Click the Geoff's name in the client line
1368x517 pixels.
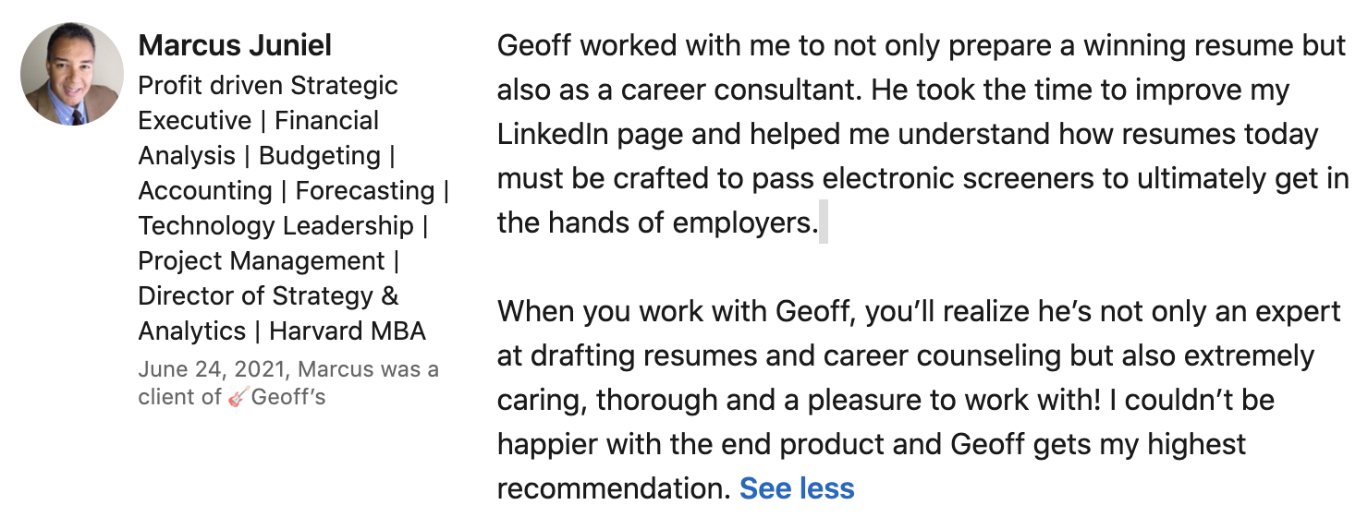click(288, 398)
